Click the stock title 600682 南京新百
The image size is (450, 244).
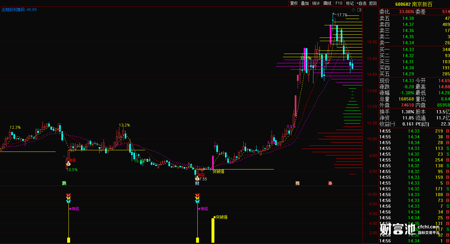[414, 4]
